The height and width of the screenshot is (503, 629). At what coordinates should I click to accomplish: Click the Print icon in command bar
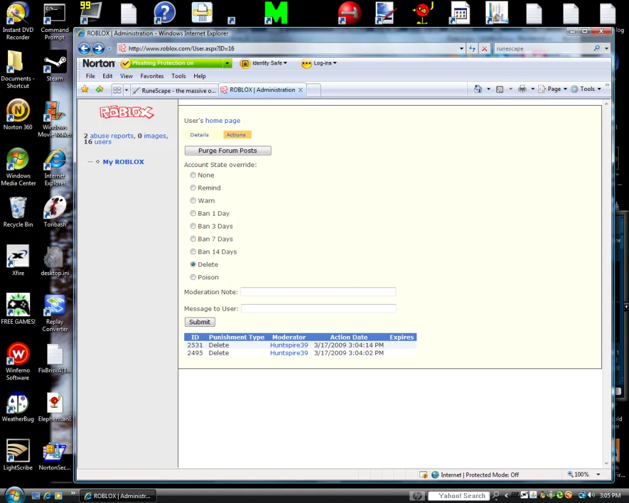pyautogui.click(x=522, y=89)
